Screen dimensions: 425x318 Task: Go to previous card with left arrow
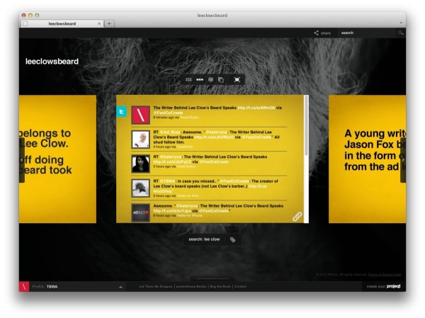[x=22, y=160]
